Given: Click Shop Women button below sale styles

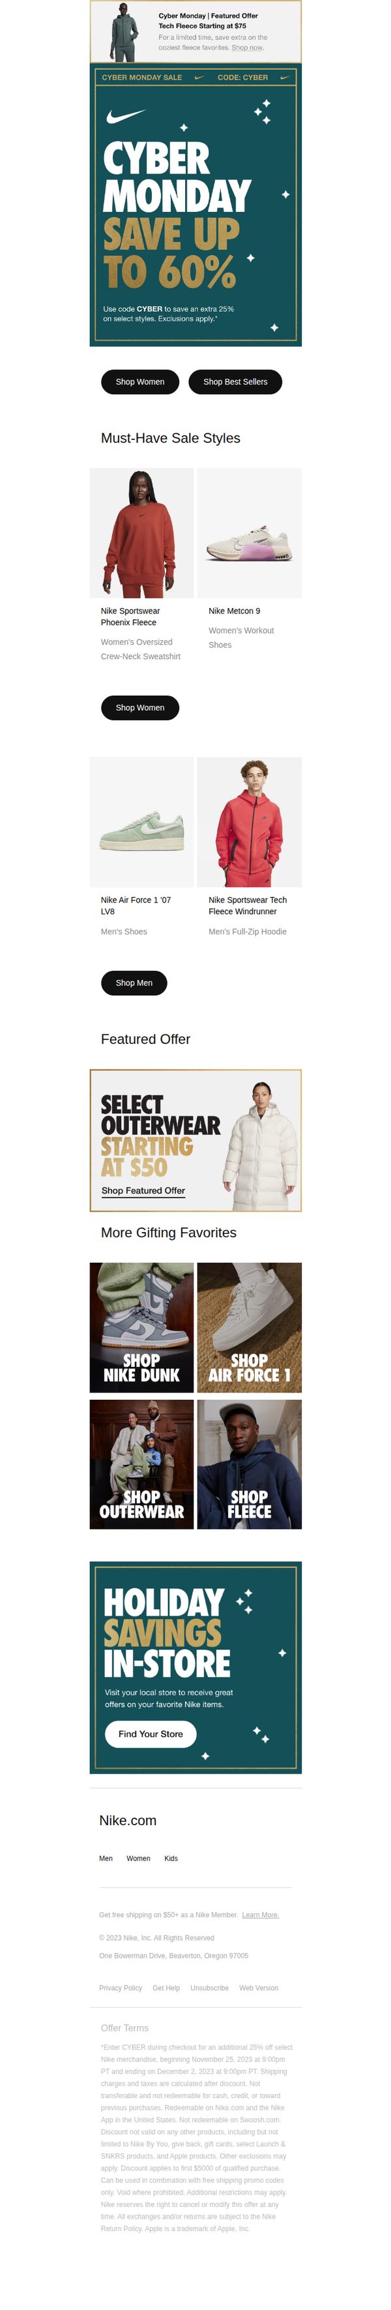Looking at the screenshot, I should pyautogui.click(x=139, y=707).
